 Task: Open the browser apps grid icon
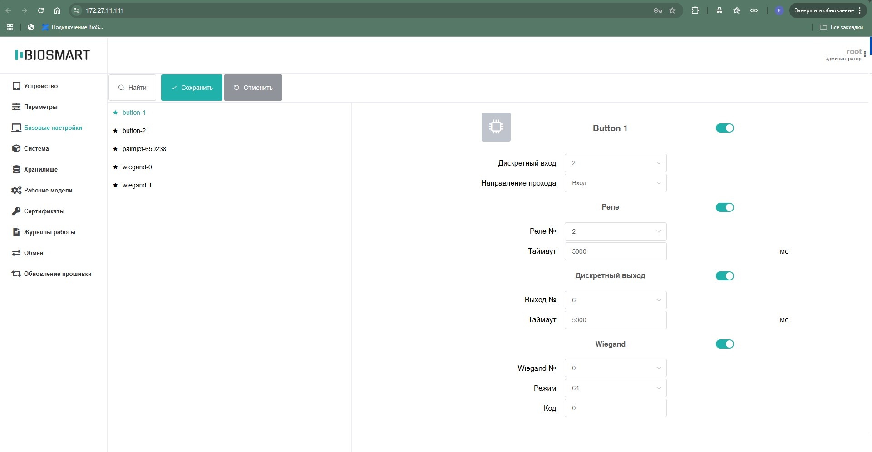pos(10,27)
